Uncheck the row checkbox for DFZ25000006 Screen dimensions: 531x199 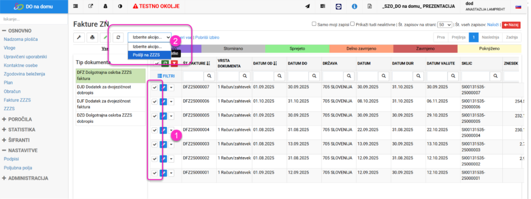155,102
